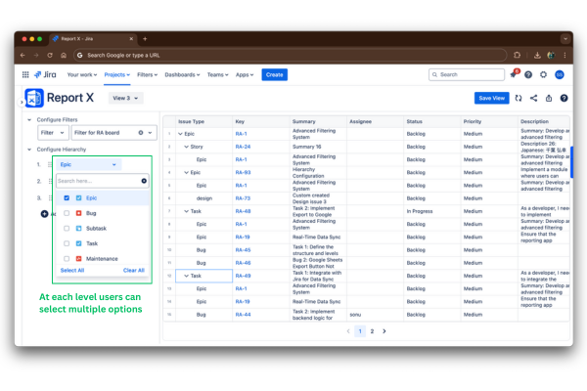Check the Task checkbox
Image resolution: width=587 pixels, height=391 pixels.
[x=67, y=243]
